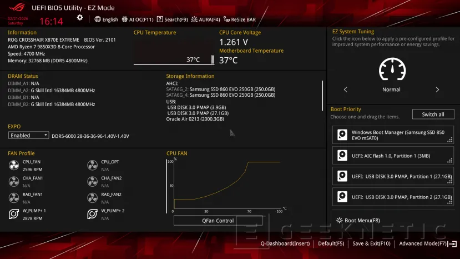Click the EZ System Tuning gauge icon
Image resolution: width=460 pixels, height=259 pixels.
point(392,69)
